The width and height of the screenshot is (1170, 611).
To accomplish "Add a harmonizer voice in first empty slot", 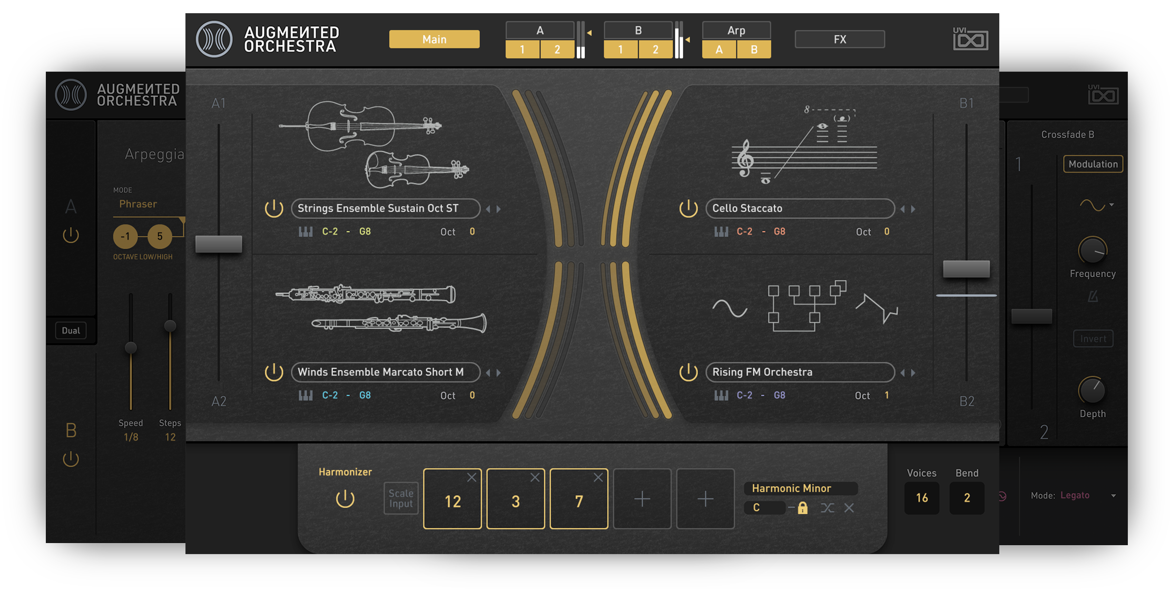I will (642, 499).
